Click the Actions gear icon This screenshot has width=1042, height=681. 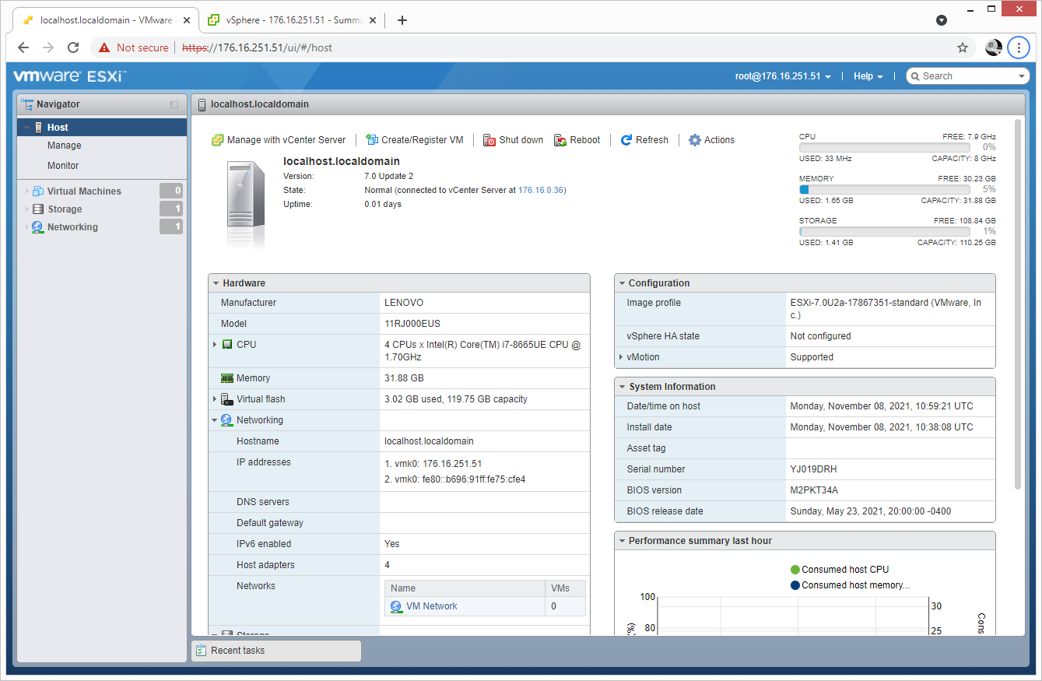(x=695, y=140)
